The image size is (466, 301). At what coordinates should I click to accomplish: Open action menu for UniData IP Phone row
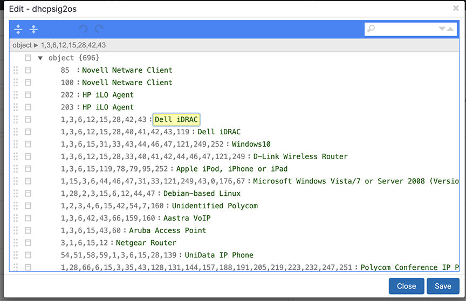point(28,255)
